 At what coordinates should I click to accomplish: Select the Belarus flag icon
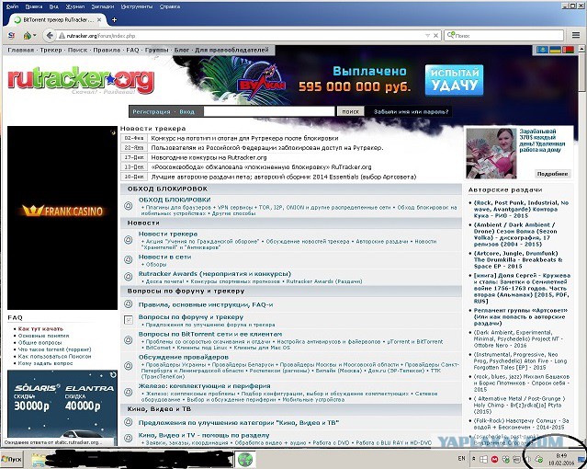click(568, 50)
